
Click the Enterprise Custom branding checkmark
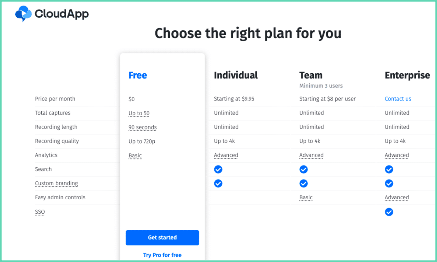389,184
